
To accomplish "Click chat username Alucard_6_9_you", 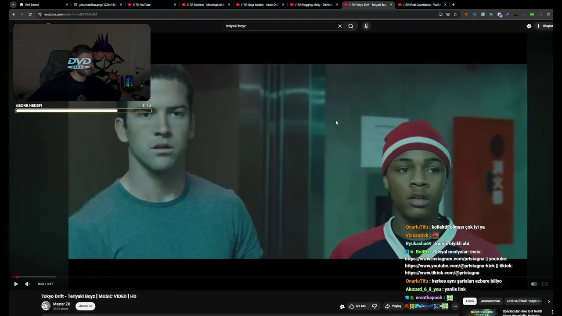I will [423, 289].
